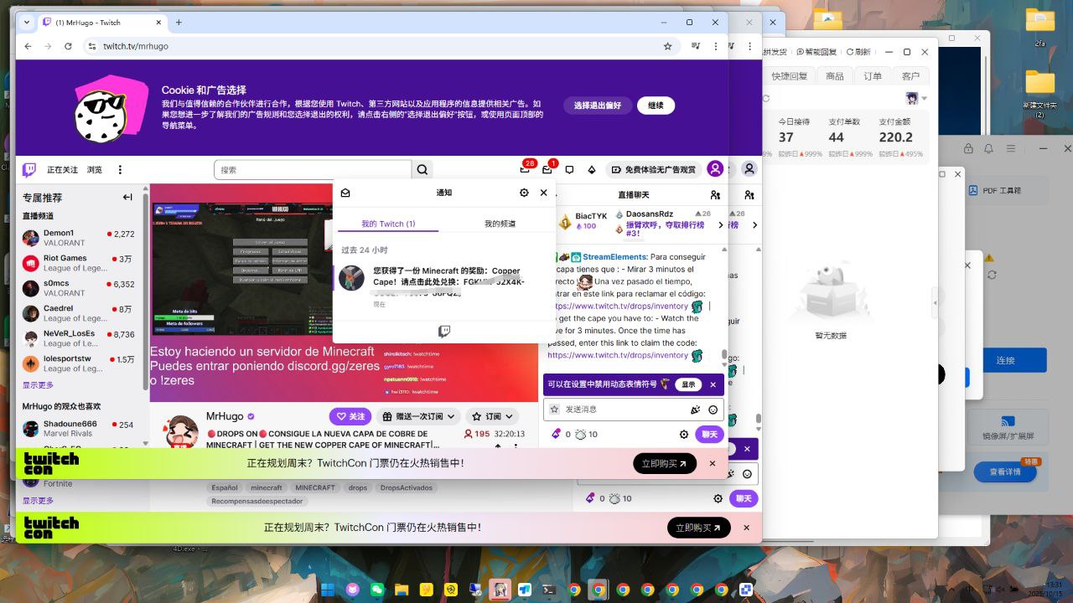Click the 选择退出偏好 cookie button
Screen dimensions: 1073x603
pyautogui.click(x=598, y=106)
